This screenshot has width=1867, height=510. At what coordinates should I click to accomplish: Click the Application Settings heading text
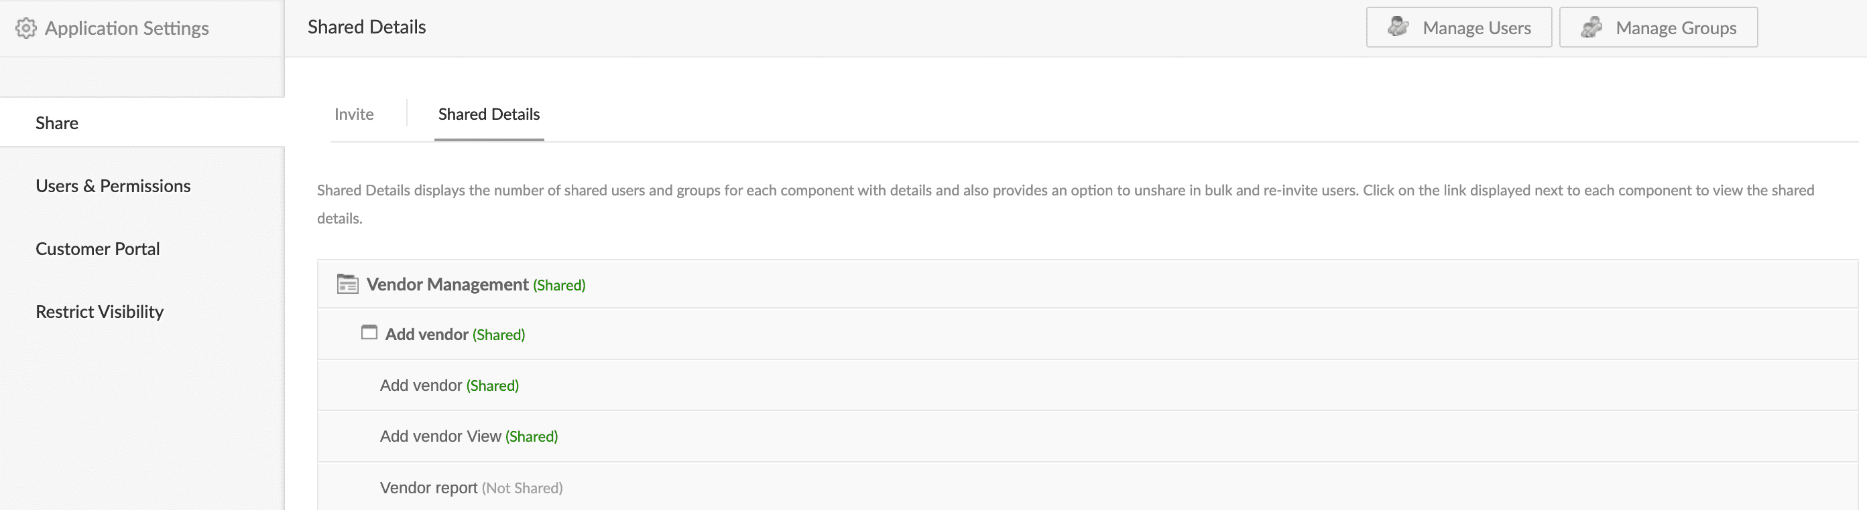point(127,28)
